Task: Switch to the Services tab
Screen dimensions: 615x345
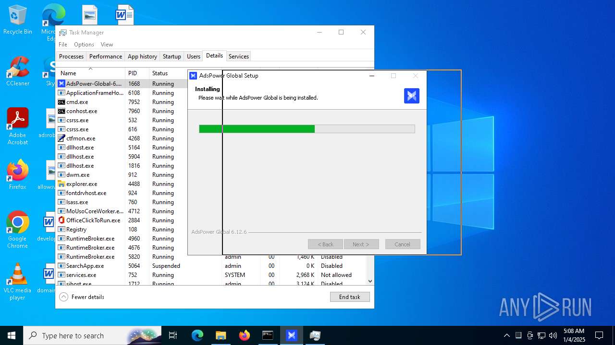Action: (239, 57)
